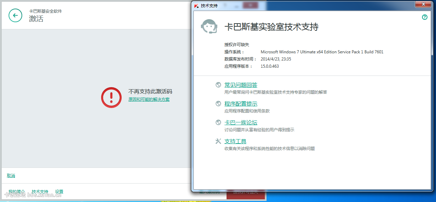Open the 支持工具 link
Screen dimensions: 436x202
235,141
